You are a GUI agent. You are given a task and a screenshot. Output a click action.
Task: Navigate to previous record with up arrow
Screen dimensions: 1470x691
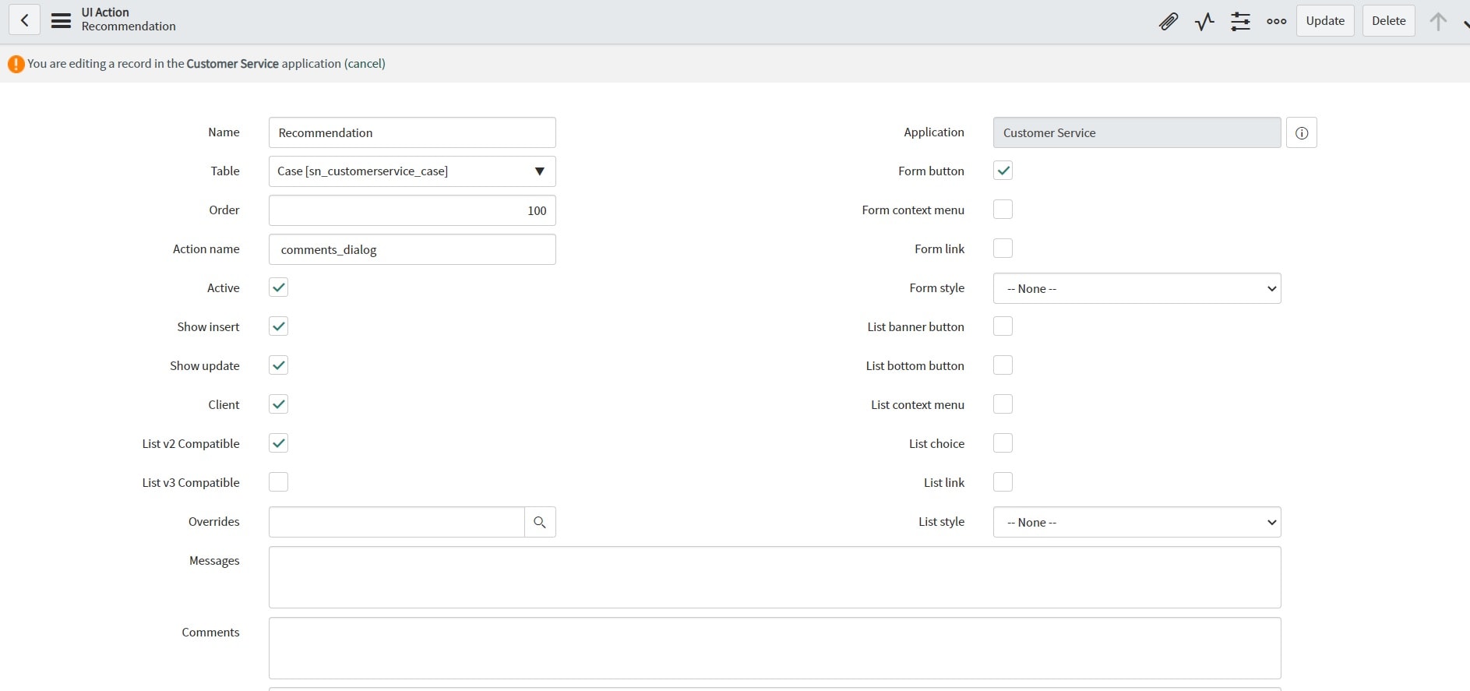tap(1438, 21)
